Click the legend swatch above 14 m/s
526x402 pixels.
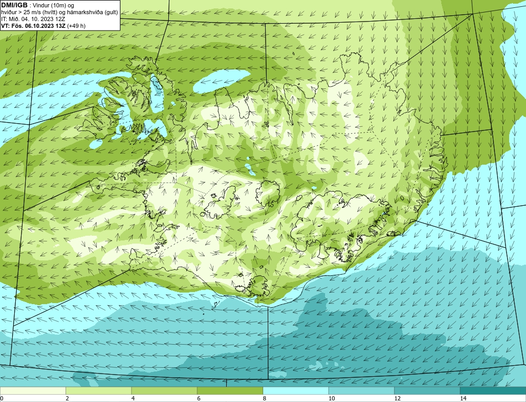(x=493, y=390)
